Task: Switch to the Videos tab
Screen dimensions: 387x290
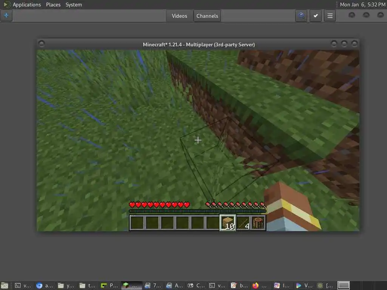Action: [180, 16]
